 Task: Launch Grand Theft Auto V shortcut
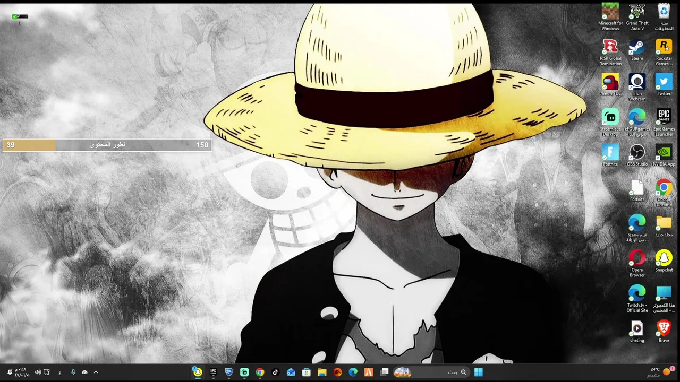point(637,17)
